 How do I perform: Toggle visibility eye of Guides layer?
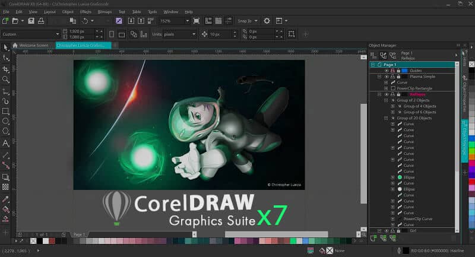(x=387, y=71)
